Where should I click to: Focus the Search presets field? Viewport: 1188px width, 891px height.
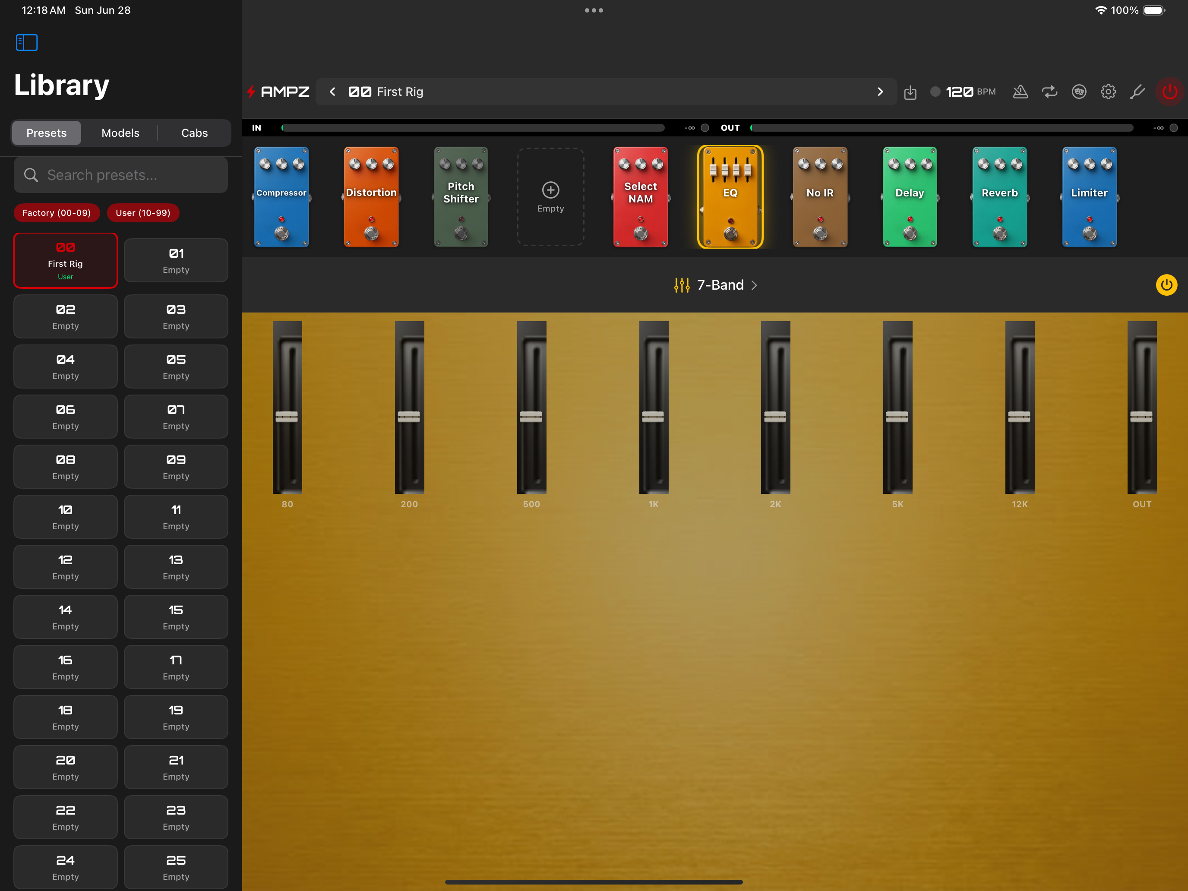tap(121, 175)
